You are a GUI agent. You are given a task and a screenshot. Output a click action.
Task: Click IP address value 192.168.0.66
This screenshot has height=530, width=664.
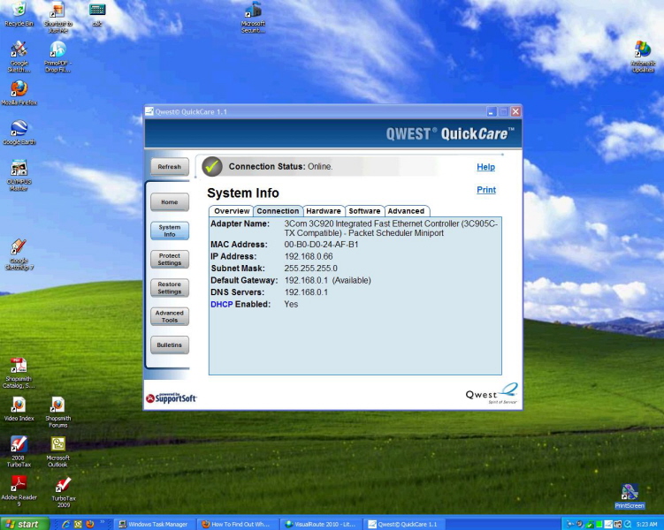309,256
